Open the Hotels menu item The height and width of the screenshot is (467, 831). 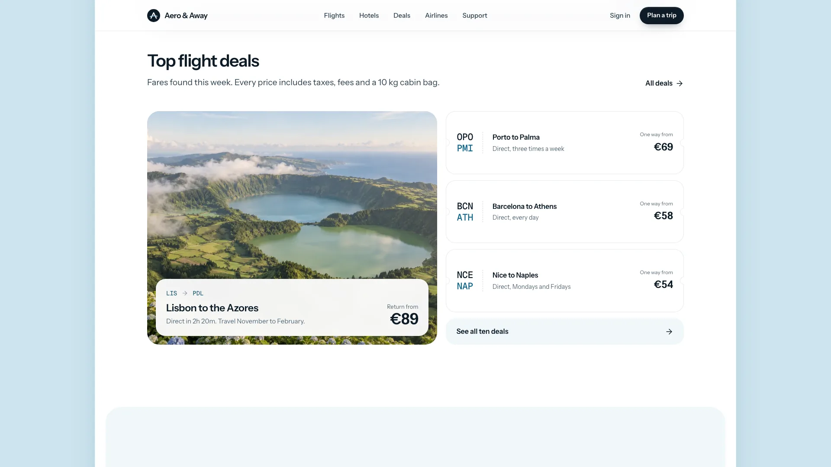(369, 16)
